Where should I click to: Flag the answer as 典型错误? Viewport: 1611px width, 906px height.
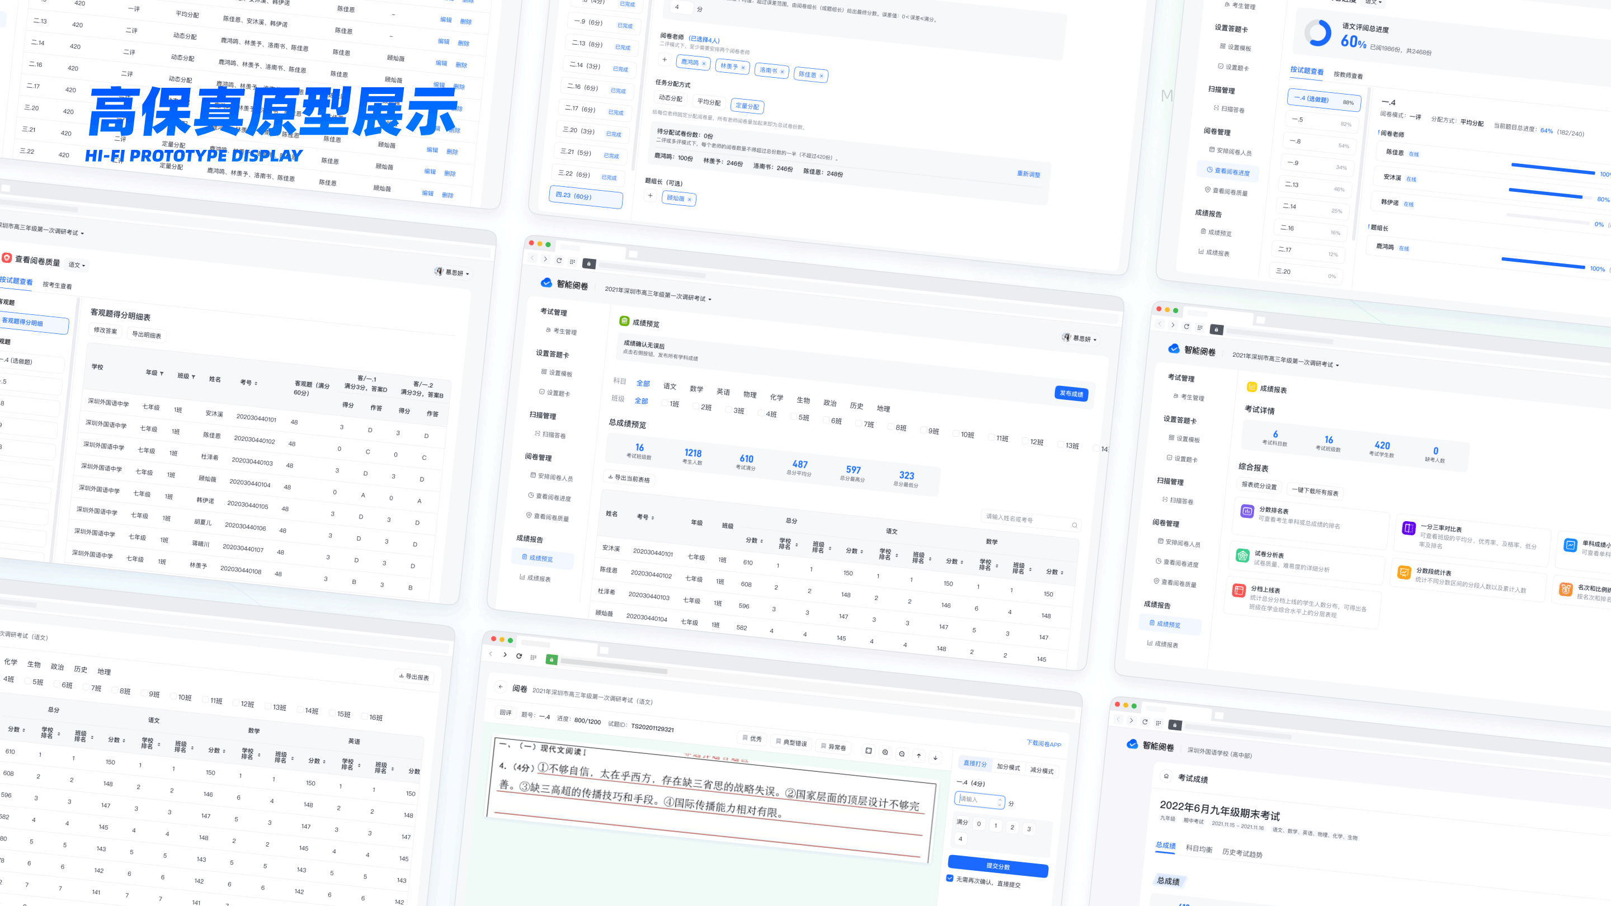coord(791,743)
